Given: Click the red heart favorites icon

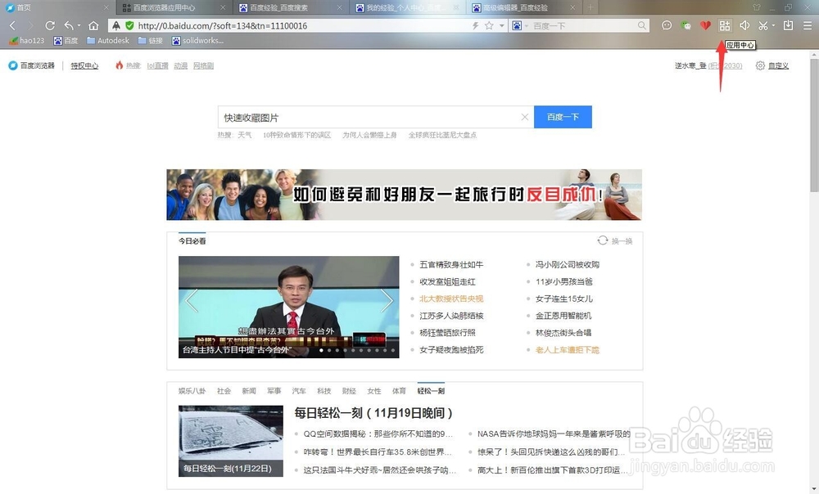Looking at the screenshot, I should 705,25.
